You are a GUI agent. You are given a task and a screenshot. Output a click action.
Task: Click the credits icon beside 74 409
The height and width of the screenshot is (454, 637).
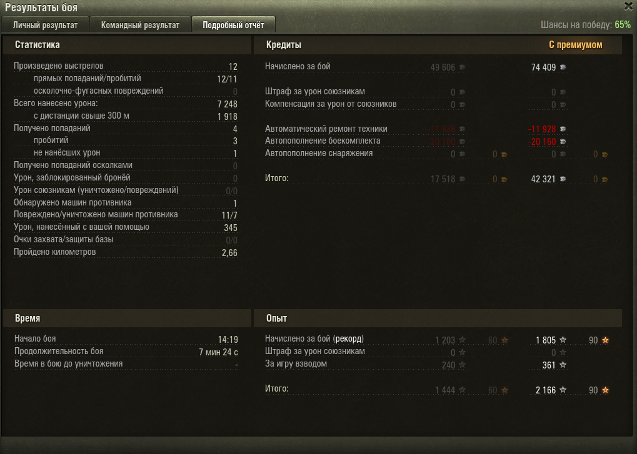563,67
